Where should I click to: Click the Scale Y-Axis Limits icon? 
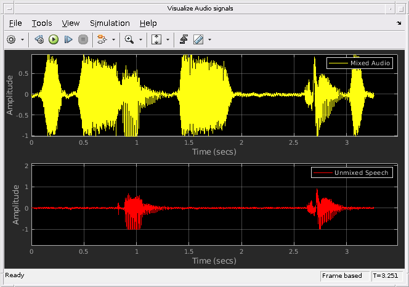point(156,39)
